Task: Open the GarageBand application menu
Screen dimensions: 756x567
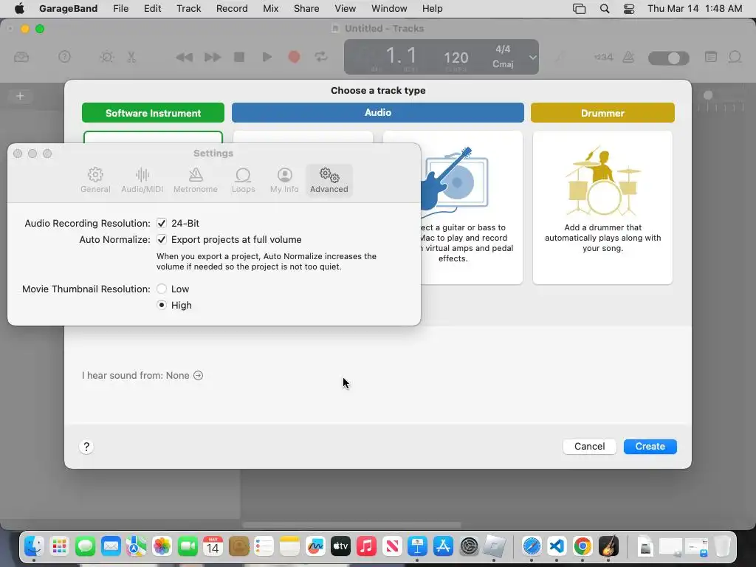Action: click(x=68, y=9)
